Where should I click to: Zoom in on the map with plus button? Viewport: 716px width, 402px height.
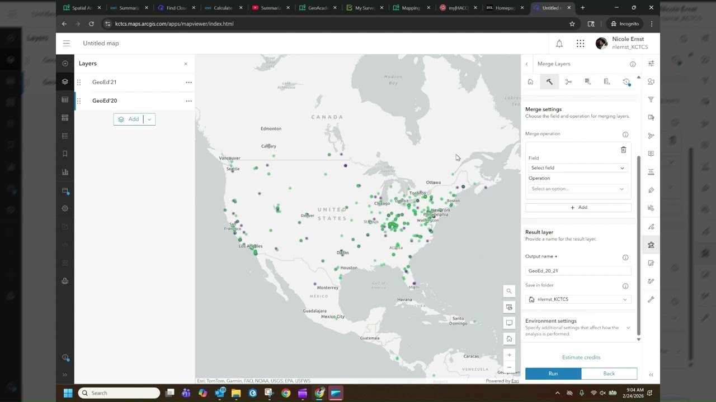point(509,355)
